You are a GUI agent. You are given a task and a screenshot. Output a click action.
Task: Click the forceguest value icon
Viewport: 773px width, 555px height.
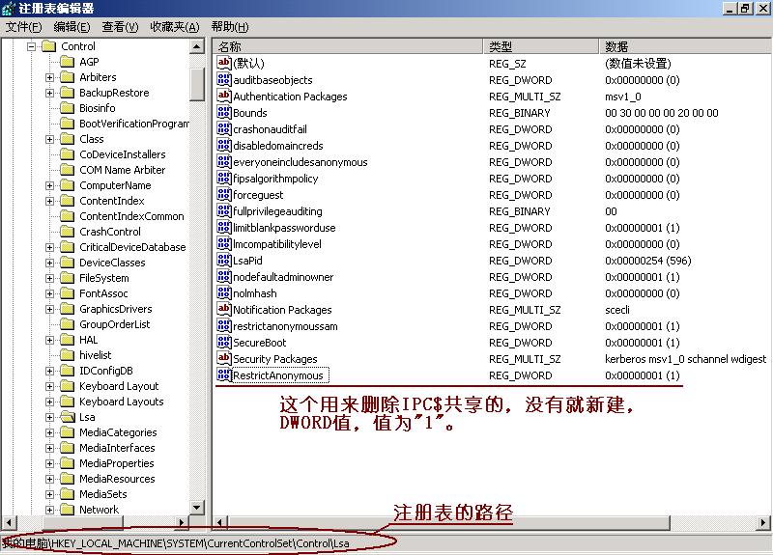click(224, 194)
